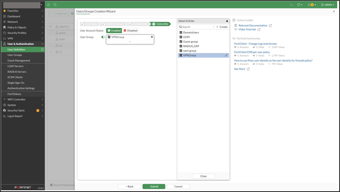Image resolution: width=340 pixels, height=192 pixels.
Task: Go to RADIUS Servers in sidebar
Action: tap(17, 72)
